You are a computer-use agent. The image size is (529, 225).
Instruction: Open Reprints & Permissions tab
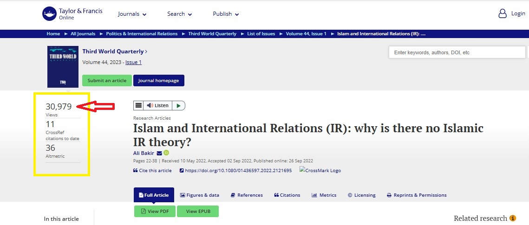coord(417,195)
